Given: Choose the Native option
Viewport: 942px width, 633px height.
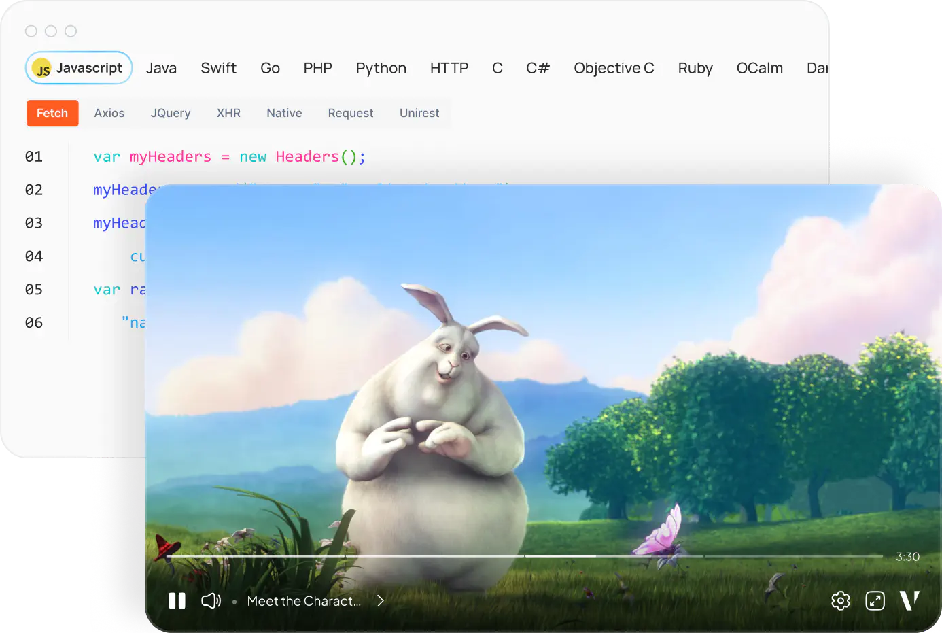Looking at the screenshot, I should pos(284,113).
